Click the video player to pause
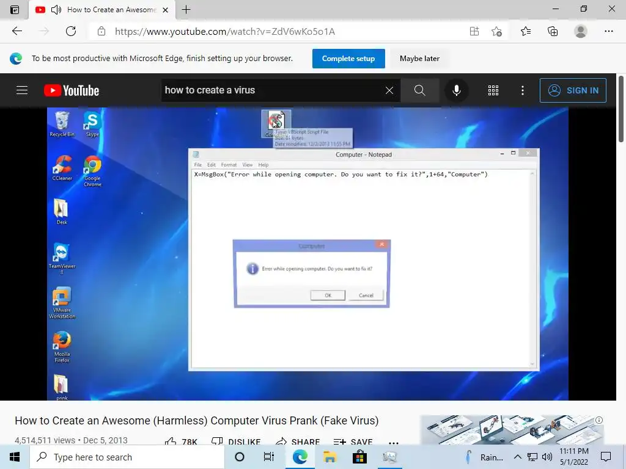The width and height of the screenshot is (626, 469). (x=307, y=253)
